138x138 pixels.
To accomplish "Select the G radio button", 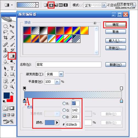I will pyautogui.click(x=64, y=110).
